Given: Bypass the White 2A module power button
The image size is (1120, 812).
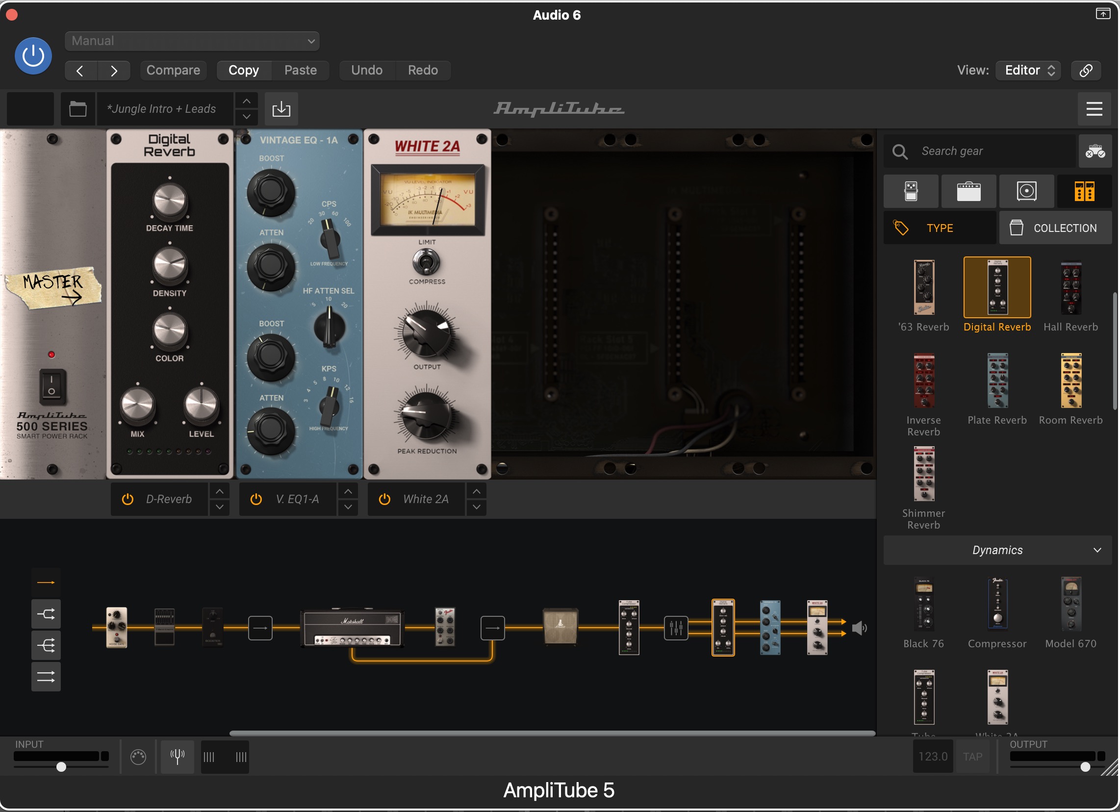Looking at the screenshot, I should pos(384,499).
